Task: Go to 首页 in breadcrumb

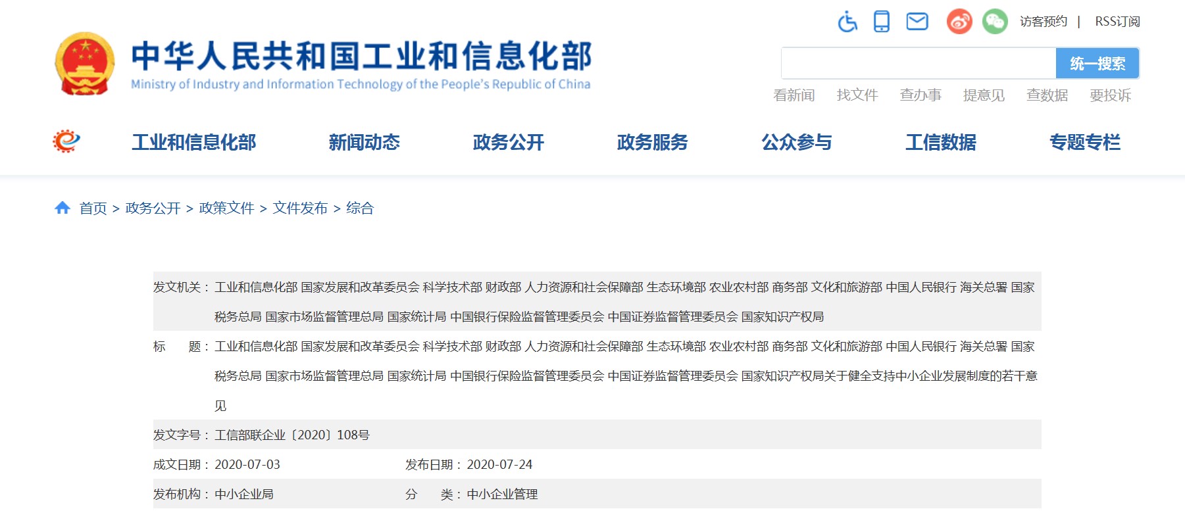Action: coord(93,208)
